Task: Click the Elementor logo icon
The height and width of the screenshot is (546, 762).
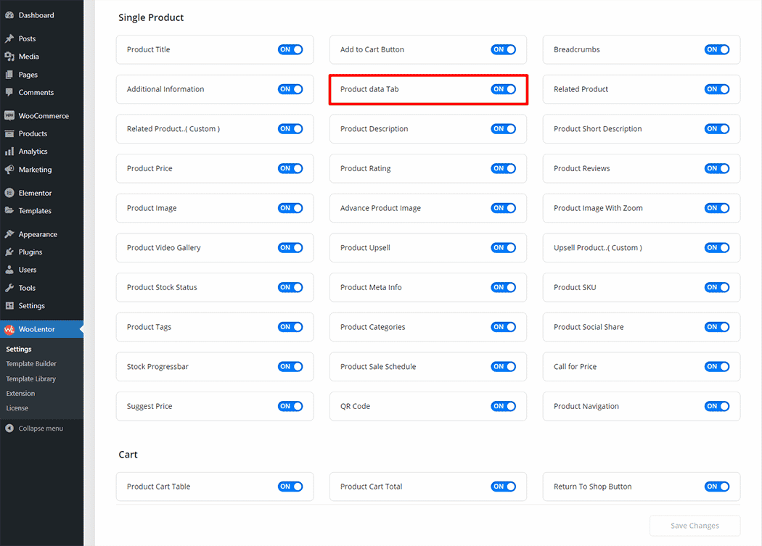Action: tap(9, 194)
